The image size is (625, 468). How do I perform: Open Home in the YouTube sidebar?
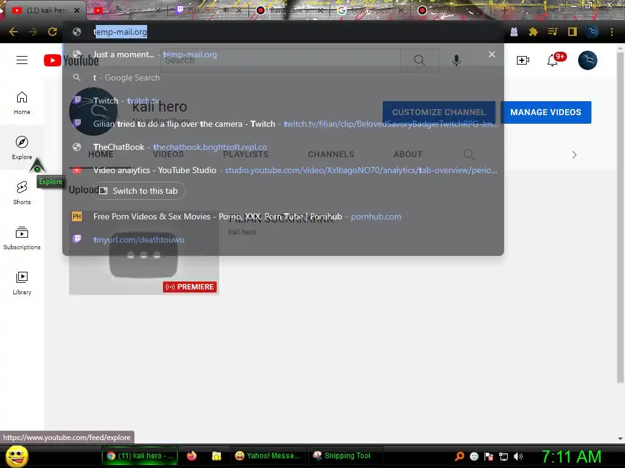click(x=22, y=103)
